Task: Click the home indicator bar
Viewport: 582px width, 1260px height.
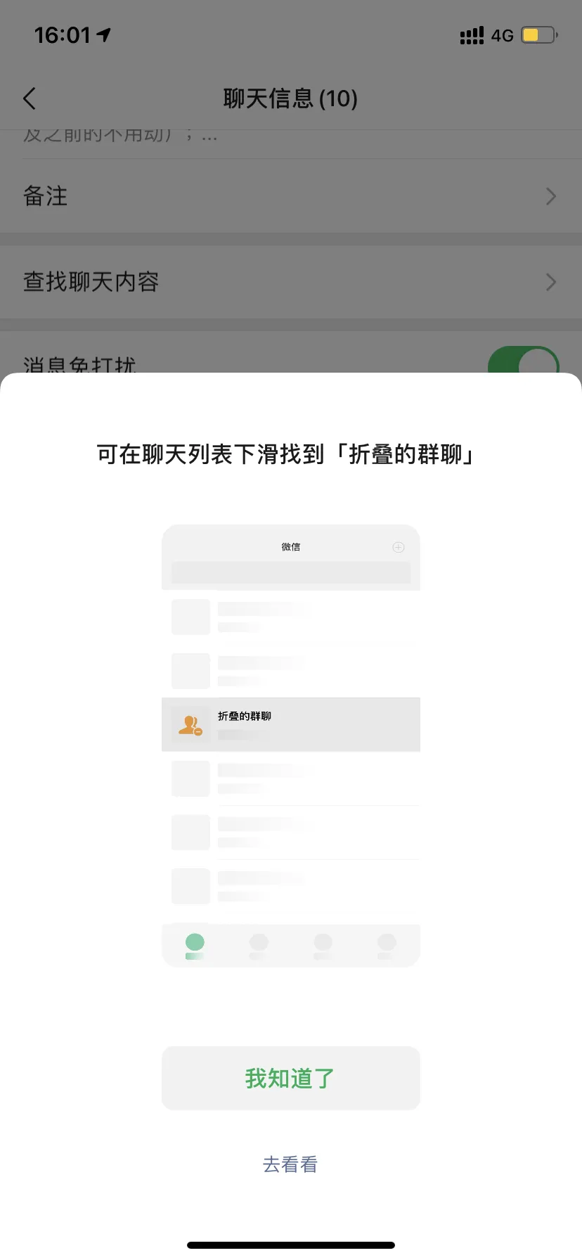Action: (x=291, y=1245)
